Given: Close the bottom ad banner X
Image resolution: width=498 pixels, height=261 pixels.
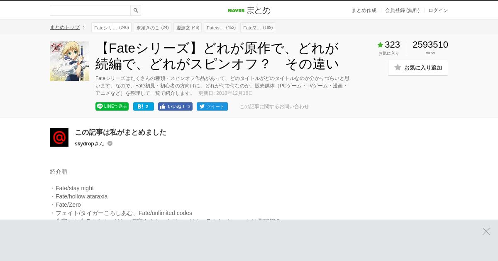Looking at the screenshot, I should click(486, 231).
